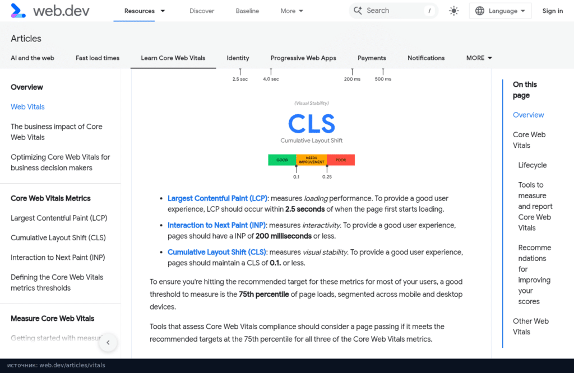
Task: Click the green GOOD segment of CLS bar
Action: [282, 160]
